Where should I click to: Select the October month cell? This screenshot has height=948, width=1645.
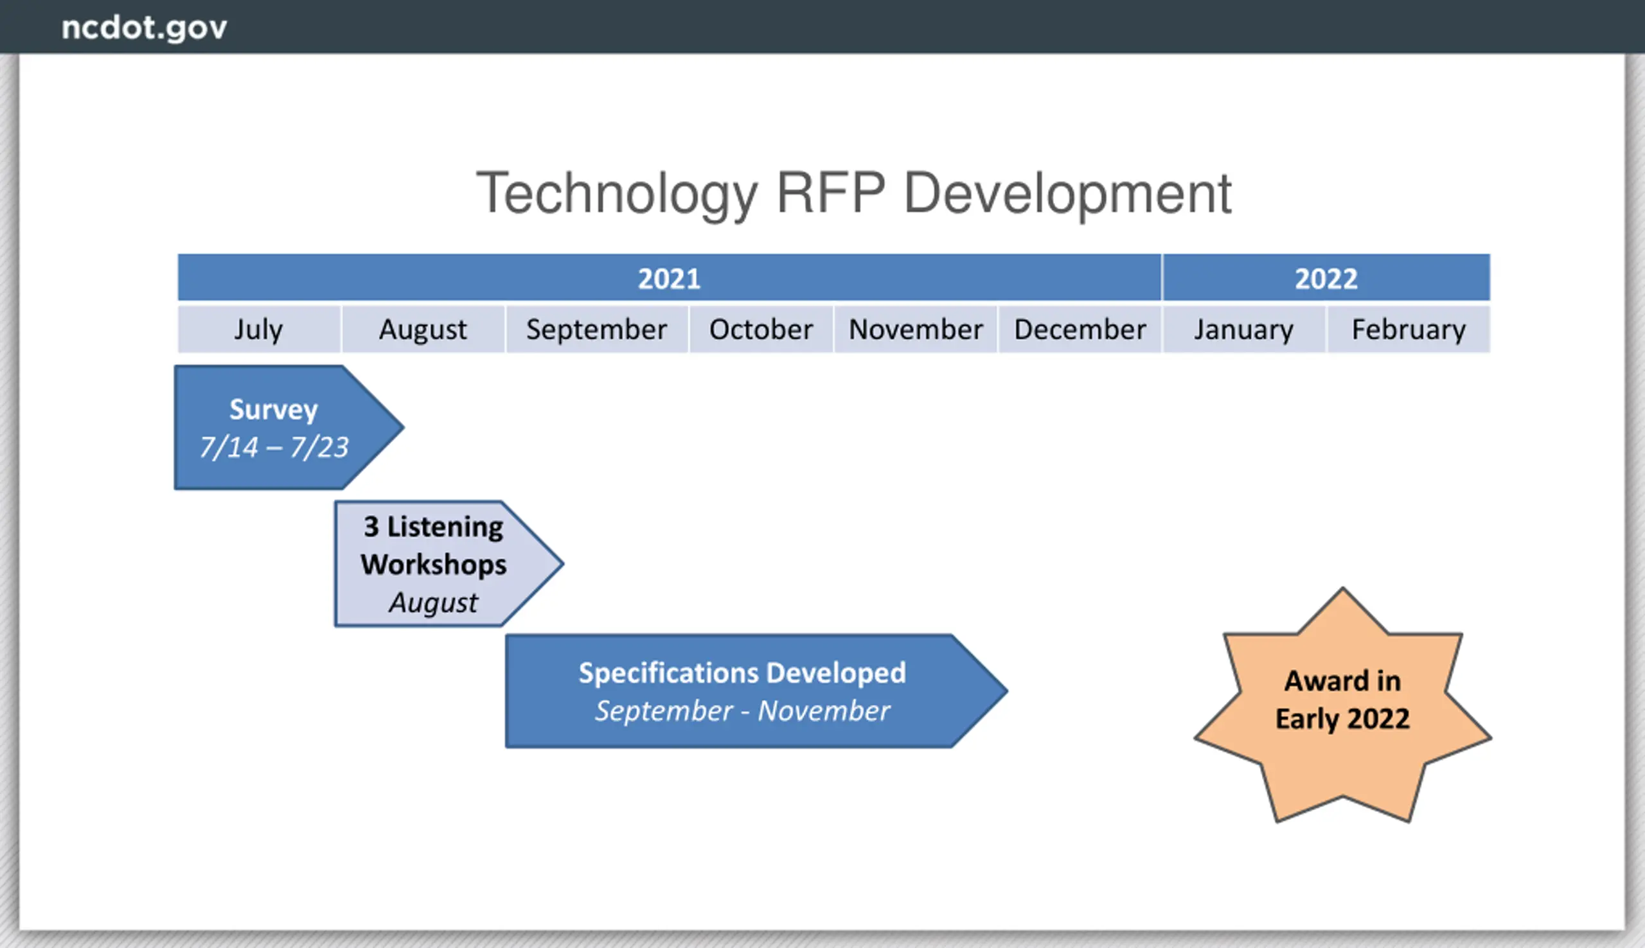pyautogui.click(x=761, y=329)
